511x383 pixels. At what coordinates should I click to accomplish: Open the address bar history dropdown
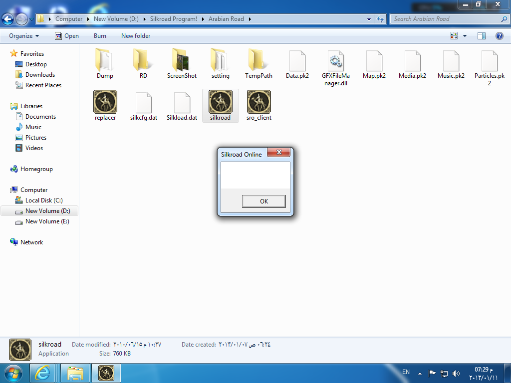click(369, 19)
